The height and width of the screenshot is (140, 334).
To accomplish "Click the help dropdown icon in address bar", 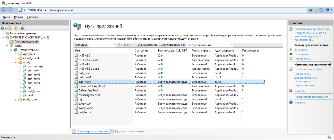I will click(x=328, y=10).
